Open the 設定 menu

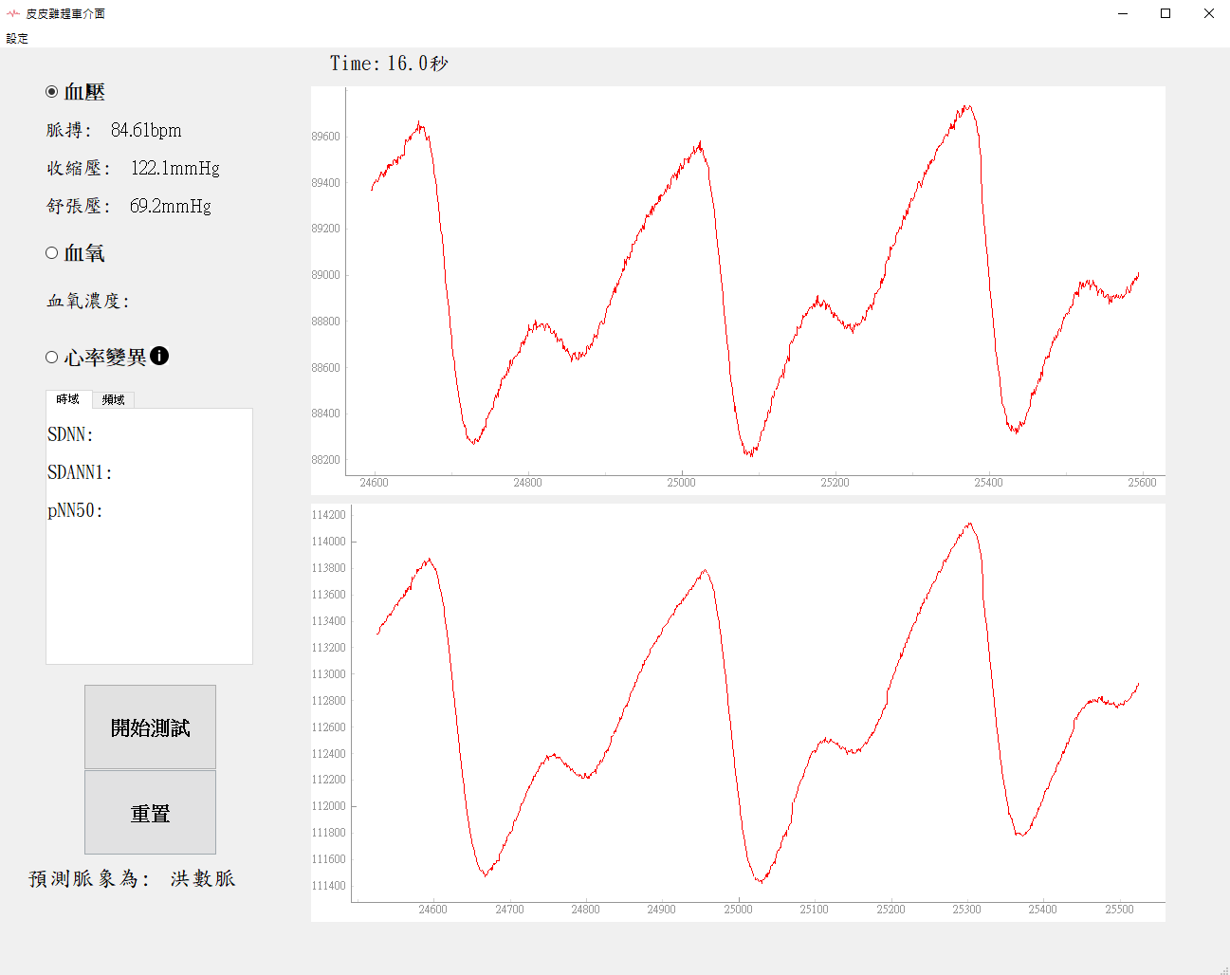17,39
